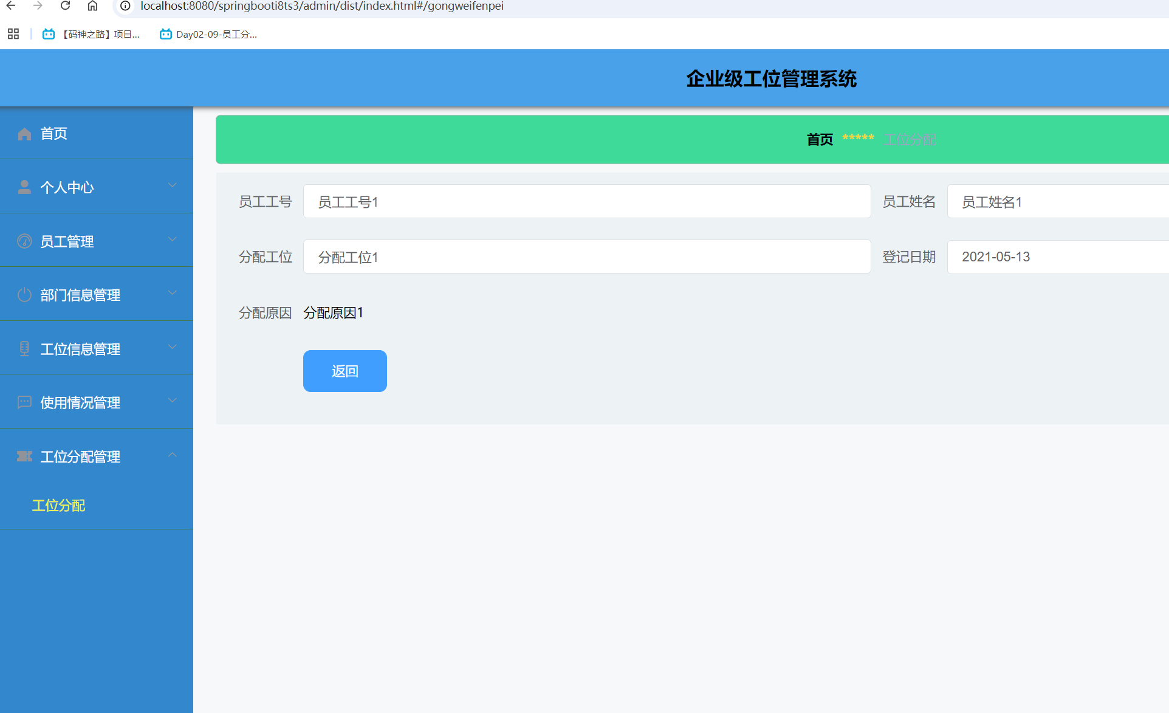
Task: Click the bookmarks grid icon
Action: [x=13, y=34]
